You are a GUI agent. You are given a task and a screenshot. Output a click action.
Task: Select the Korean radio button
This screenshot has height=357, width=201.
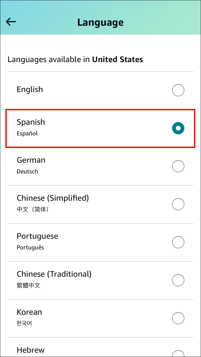(178, 318)
